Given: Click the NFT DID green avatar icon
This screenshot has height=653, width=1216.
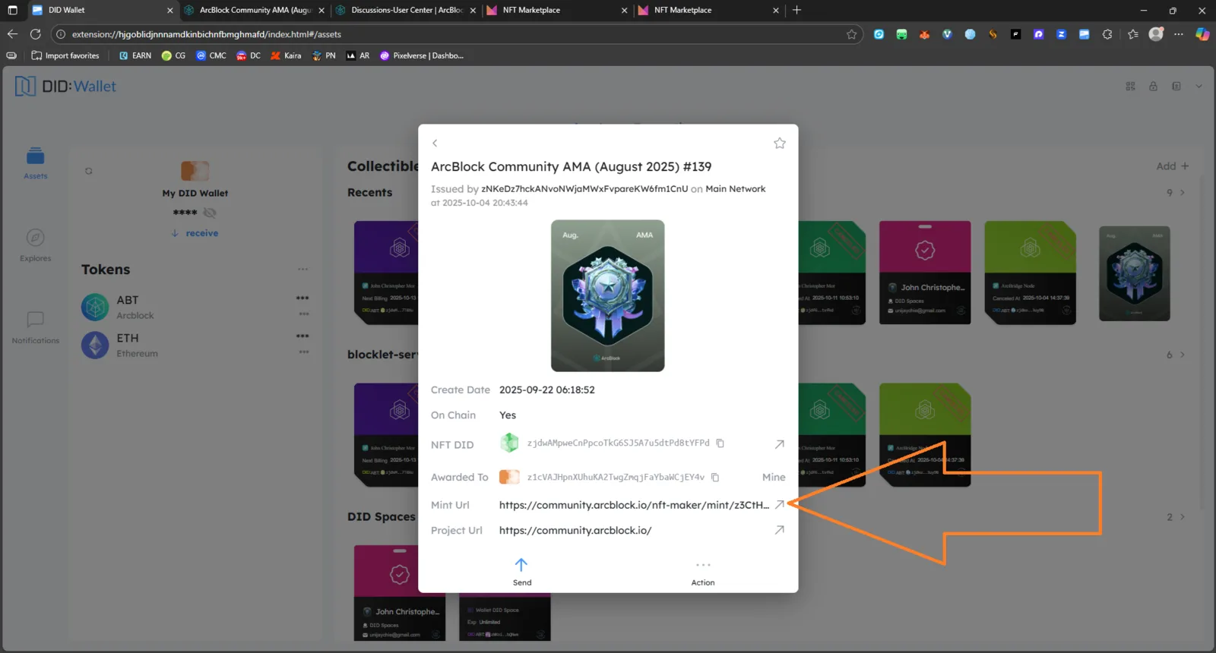Looking at the screenshot, I should point(509,443).
